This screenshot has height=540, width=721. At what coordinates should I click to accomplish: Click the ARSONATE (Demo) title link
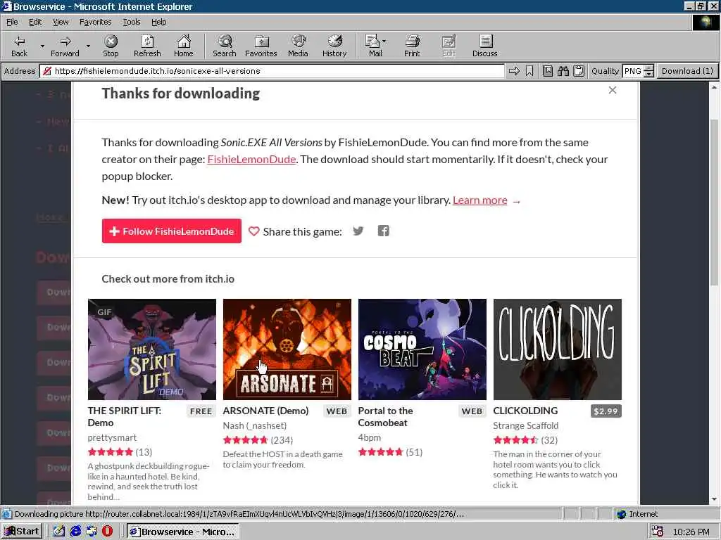click(x=265, y=411)
